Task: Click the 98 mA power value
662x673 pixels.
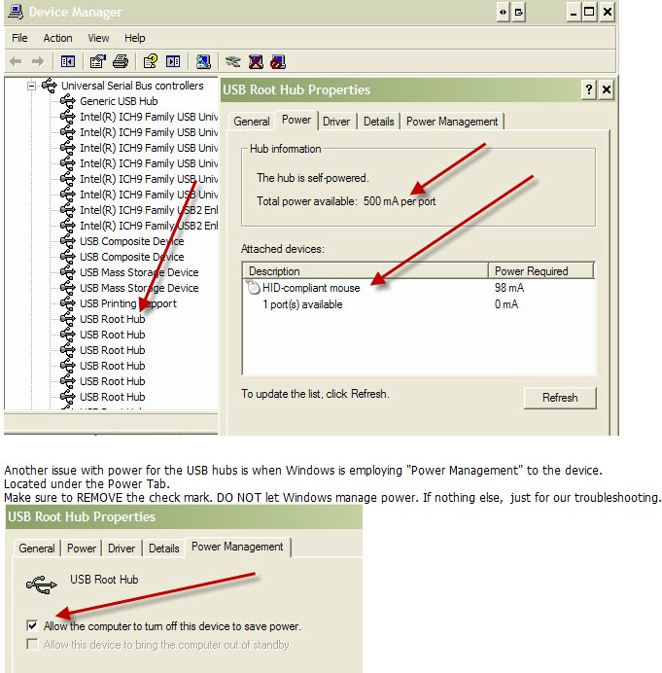Action: click(508, 288)
